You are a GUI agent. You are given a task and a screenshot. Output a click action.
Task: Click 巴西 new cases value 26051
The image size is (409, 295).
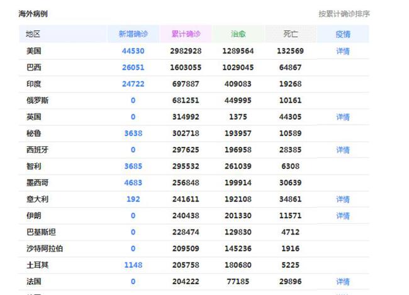[133, 67]
